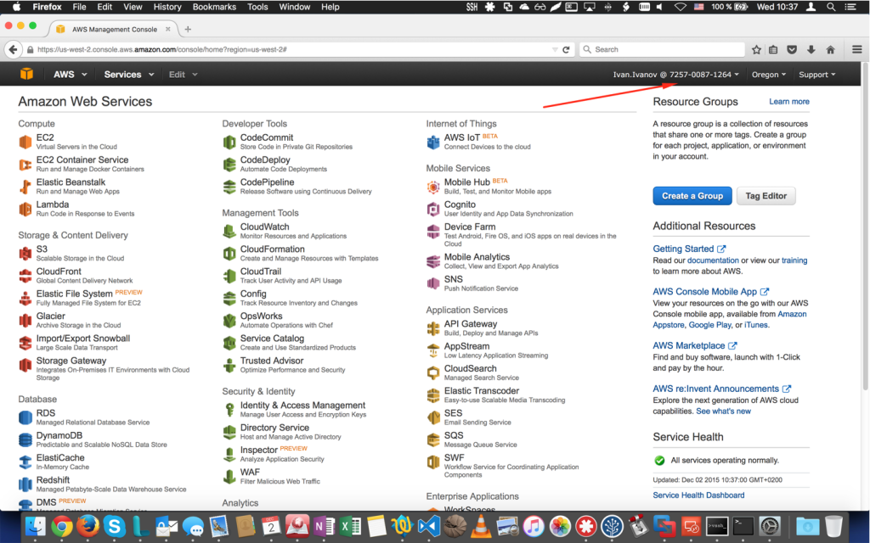Reload the page with the refresh icon
The height and width of the screenshot is (543, 870).
[566, 50]
